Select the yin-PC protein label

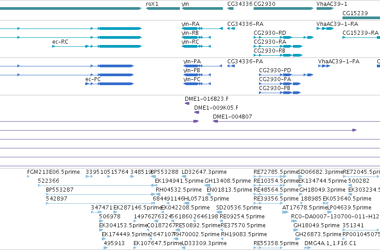pyautogui.click(x=192, y=79)
